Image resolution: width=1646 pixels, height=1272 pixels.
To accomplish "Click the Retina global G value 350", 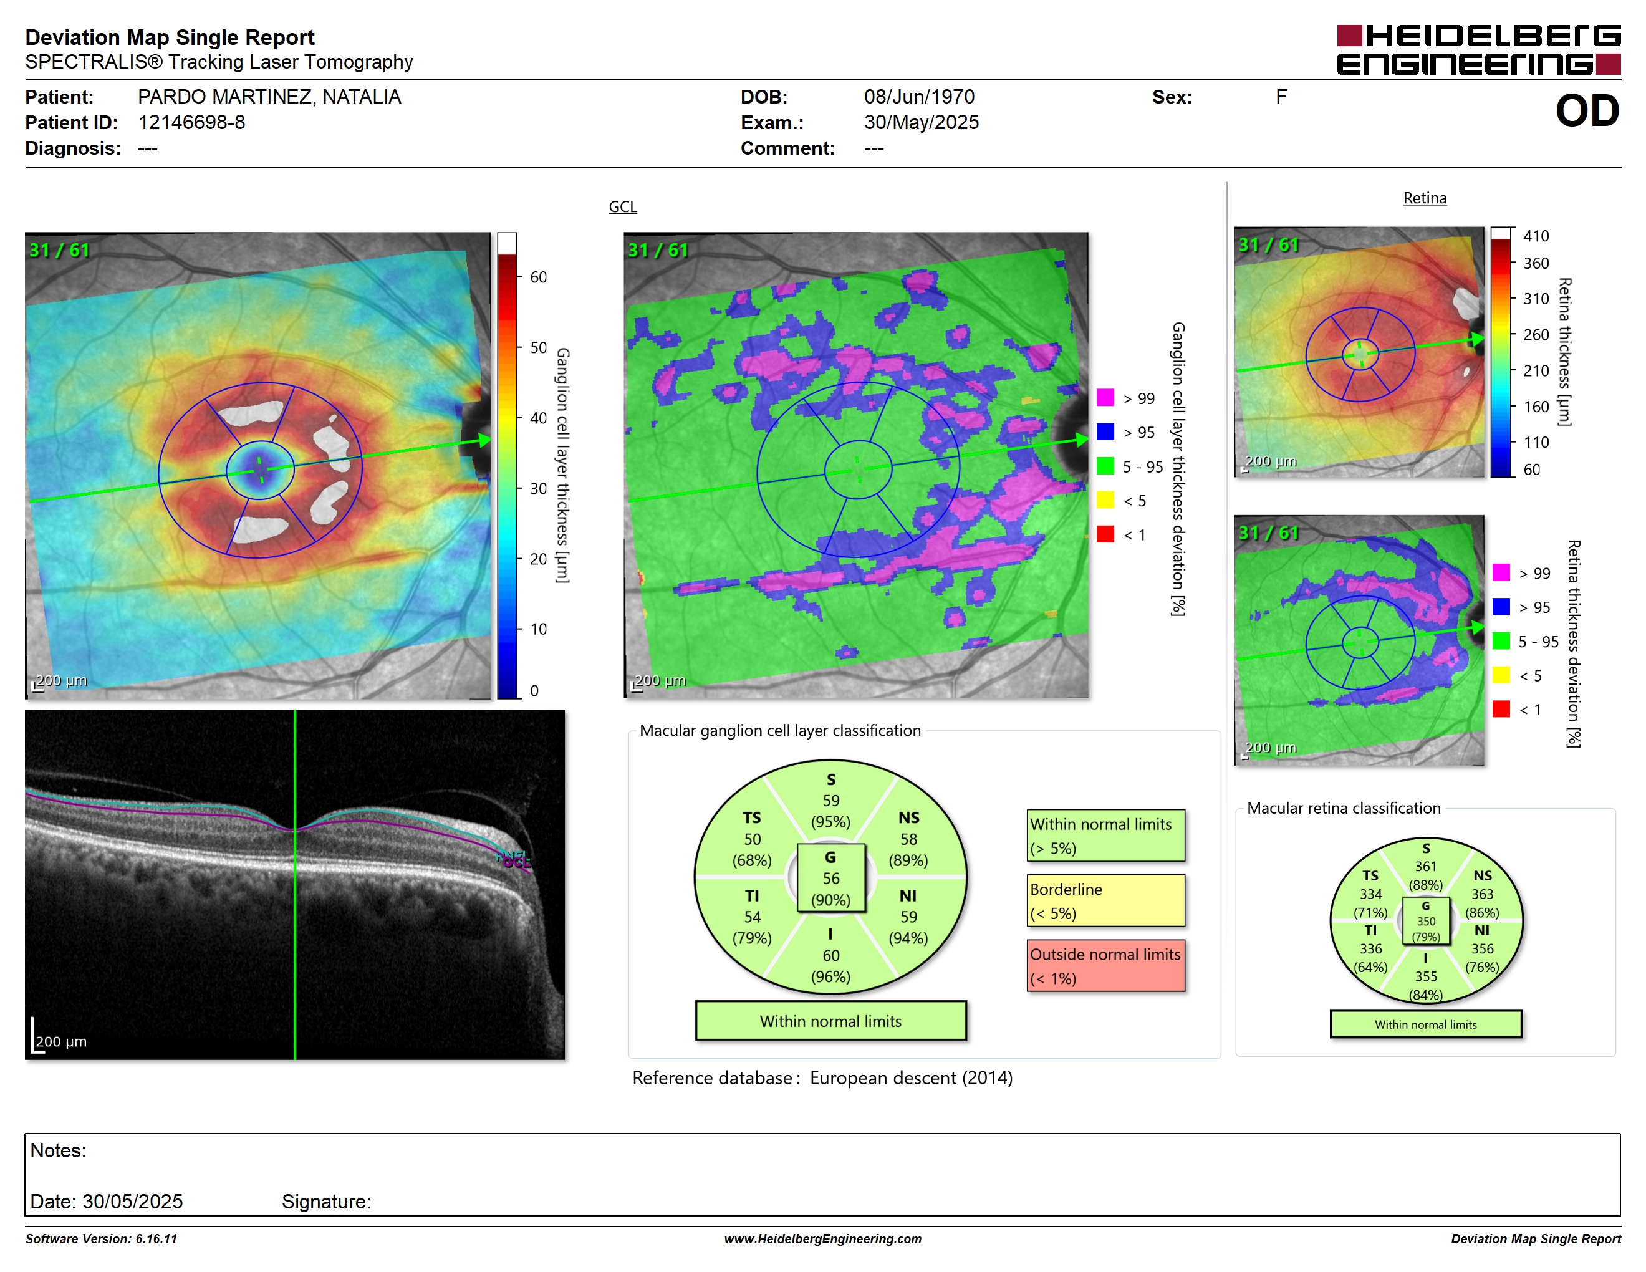I will click(x=1426, y=921).
